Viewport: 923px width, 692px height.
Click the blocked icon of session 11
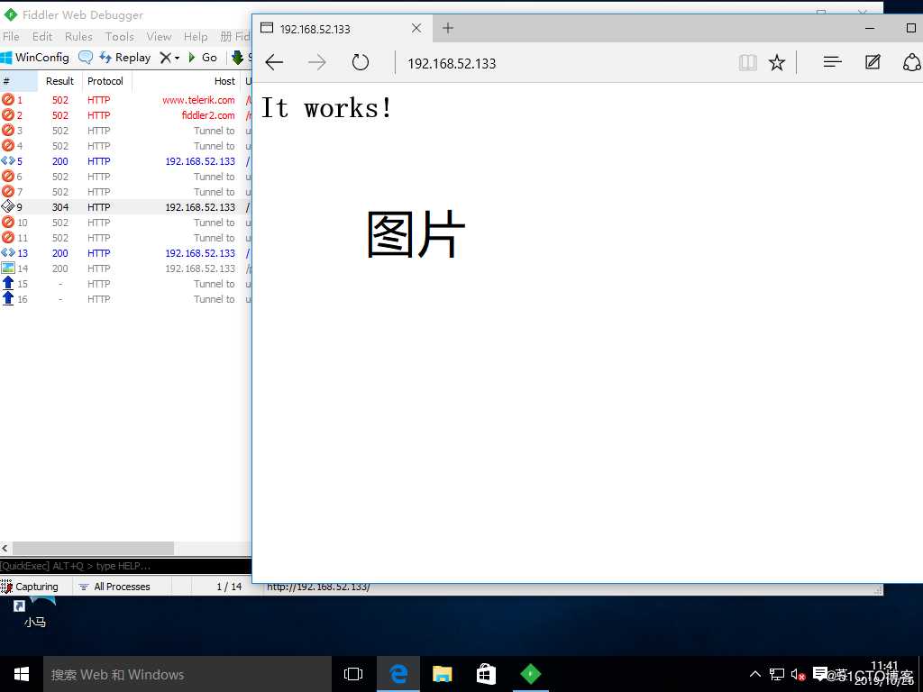[x=8, y=237]
